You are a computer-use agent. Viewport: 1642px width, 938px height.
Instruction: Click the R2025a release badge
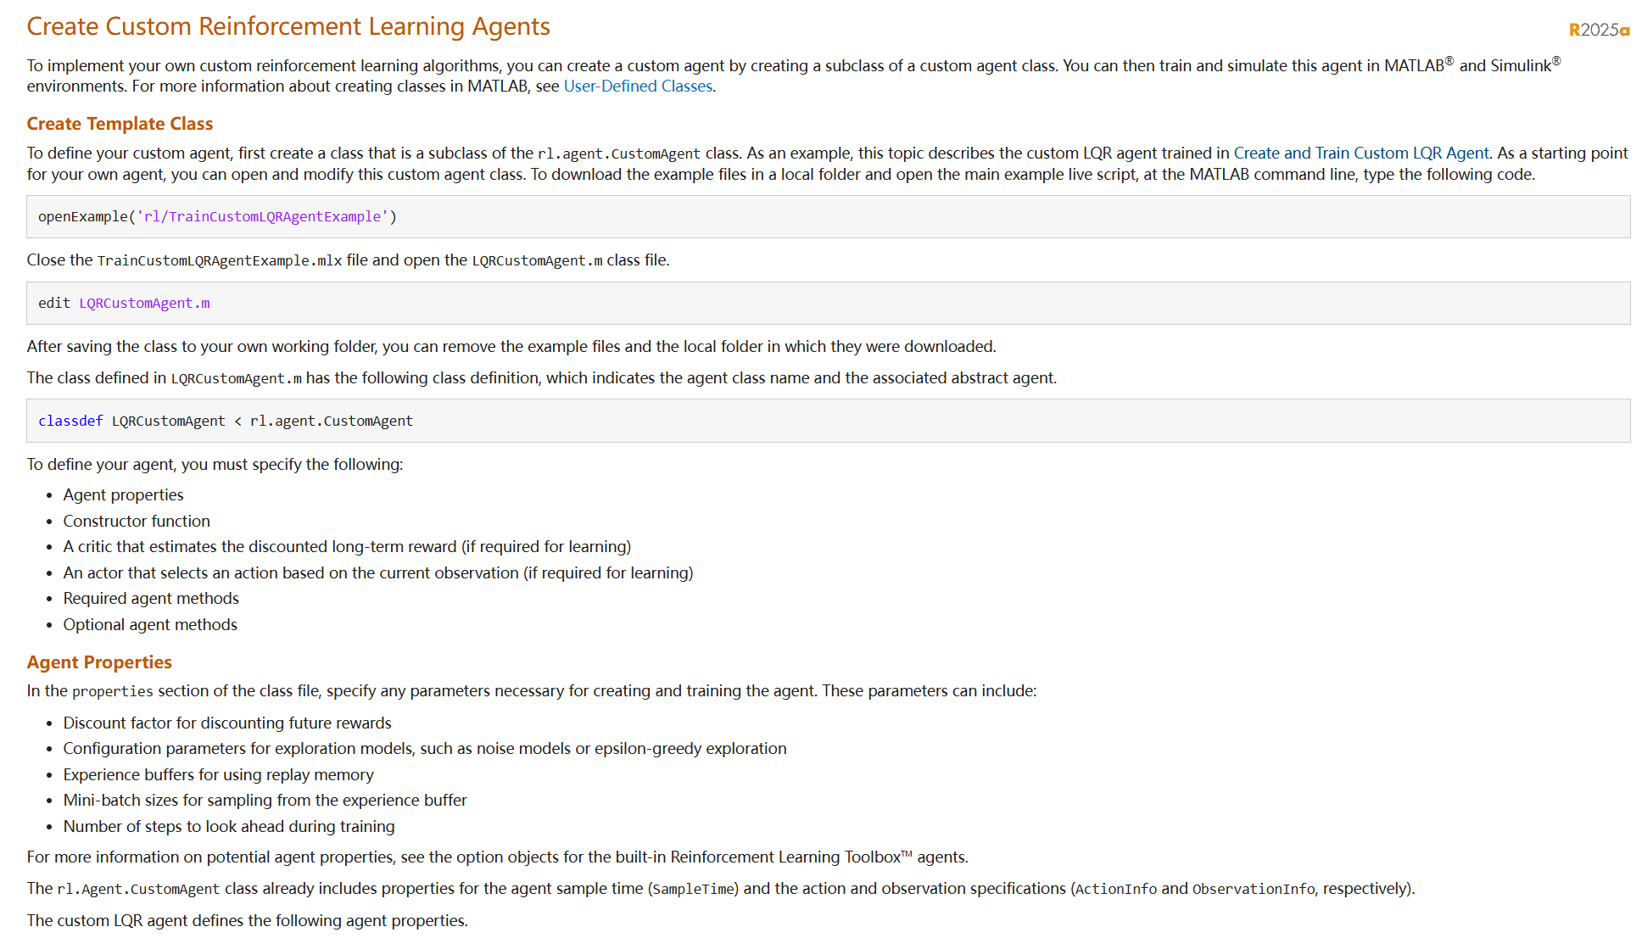(x=1599, y=30)
